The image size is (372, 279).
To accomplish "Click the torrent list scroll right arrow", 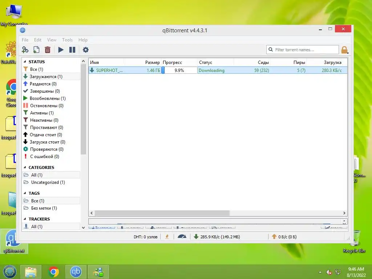I will point(344,213).
